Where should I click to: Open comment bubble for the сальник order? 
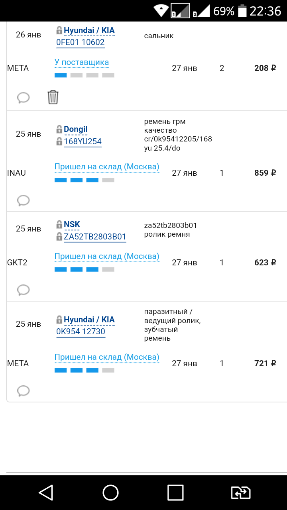[24, 97]
